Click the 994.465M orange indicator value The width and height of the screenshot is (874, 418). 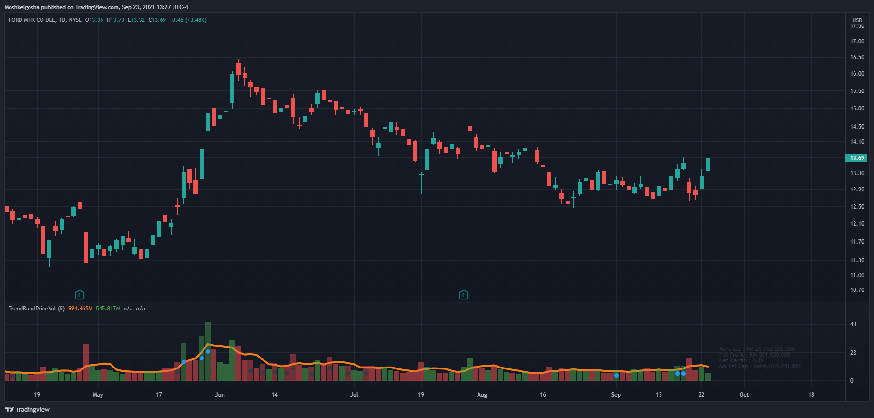(x=80, y=309)
